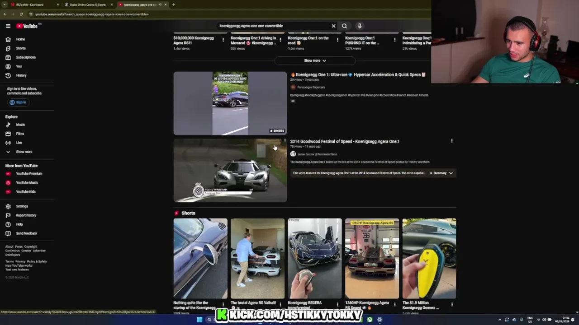The height and width of the screenshot is (325, 579).
Task: Open the 'Nothing quite like the startup' short
Action: [200, 259]
